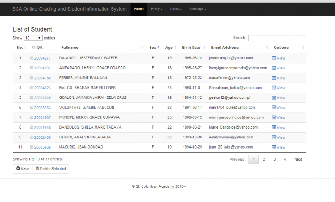Viewport: 335px width, 202px height.
Task: Go to page 2 of student list
Action: [x=264, y=159]
